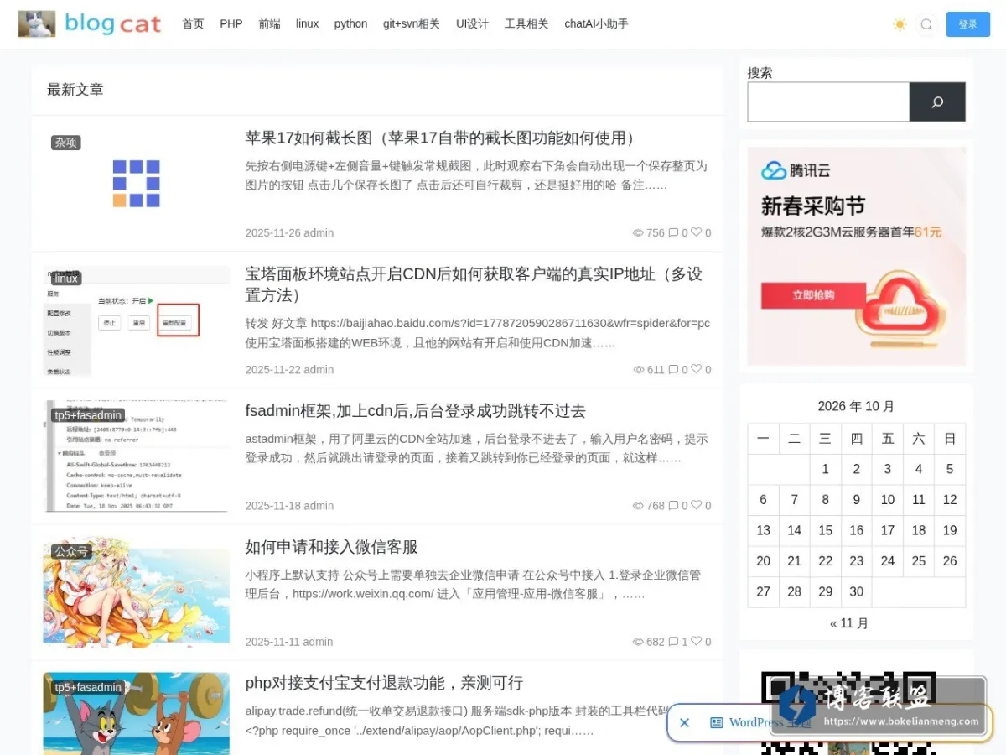This screenshot has width=1006, height=755.
Task: Select calendar day 30
Action: (856, 591)
